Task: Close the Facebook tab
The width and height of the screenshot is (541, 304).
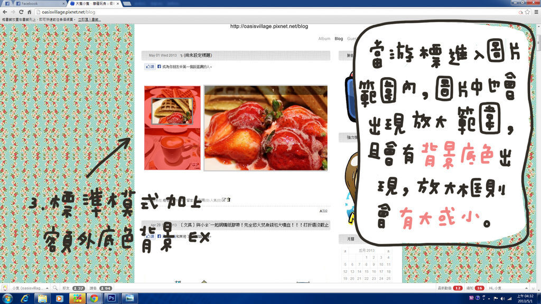Action: [63, 4]
